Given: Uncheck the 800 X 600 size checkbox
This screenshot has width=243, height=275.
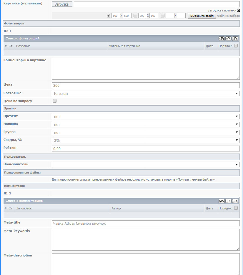Looking at the screenshot, I should click(x=109, y=16).
